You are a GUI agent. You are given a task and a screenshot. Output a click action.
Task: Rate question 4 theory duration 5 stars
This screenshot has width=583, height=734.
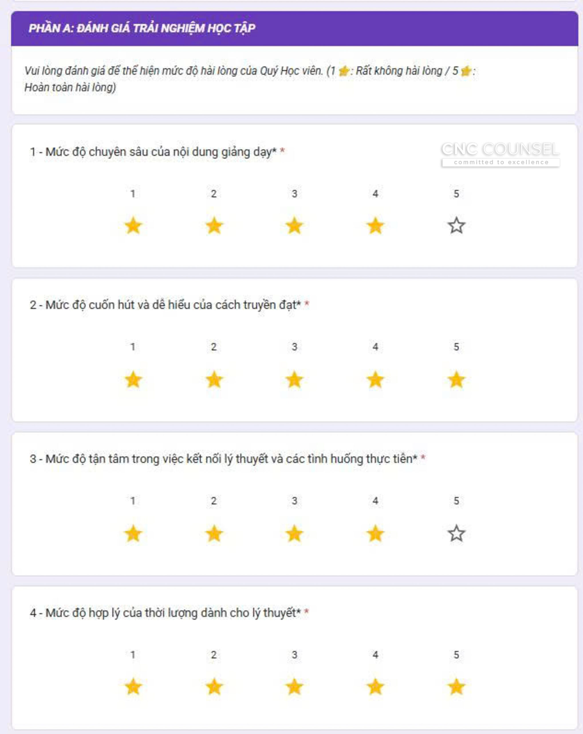[x=456, y=687]
